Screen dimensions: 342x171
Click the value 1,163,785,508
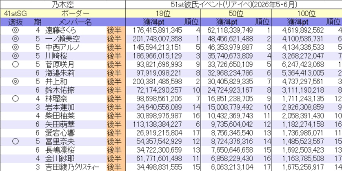point(303,158)
